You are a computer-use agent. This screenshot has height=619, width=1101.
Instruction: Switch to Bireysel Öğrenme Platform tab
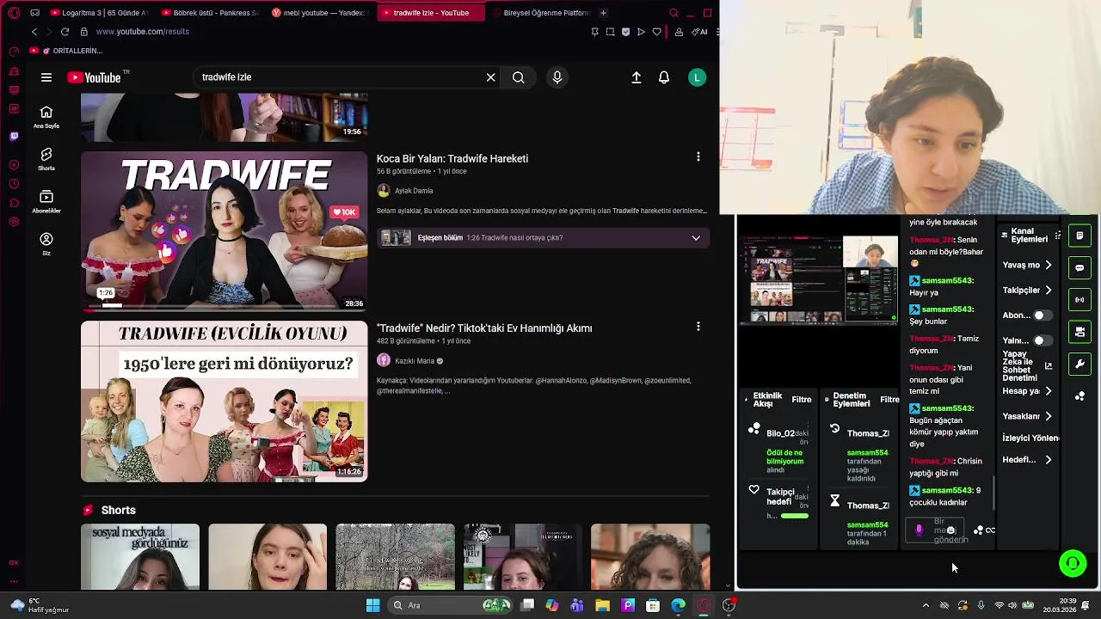pos(540,13)
